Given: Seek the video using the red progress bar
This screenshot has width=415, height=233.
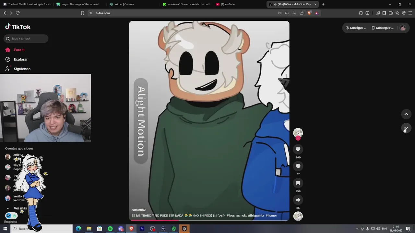Looking at the screenshot, I should [x=209, y=220].
